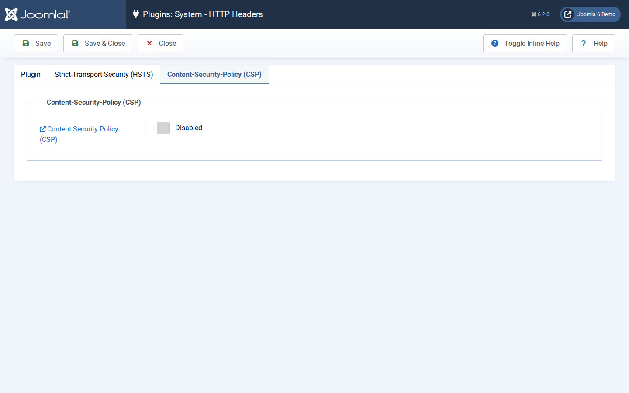Select the Content-Security-Policy (CSP) tab

214,75
